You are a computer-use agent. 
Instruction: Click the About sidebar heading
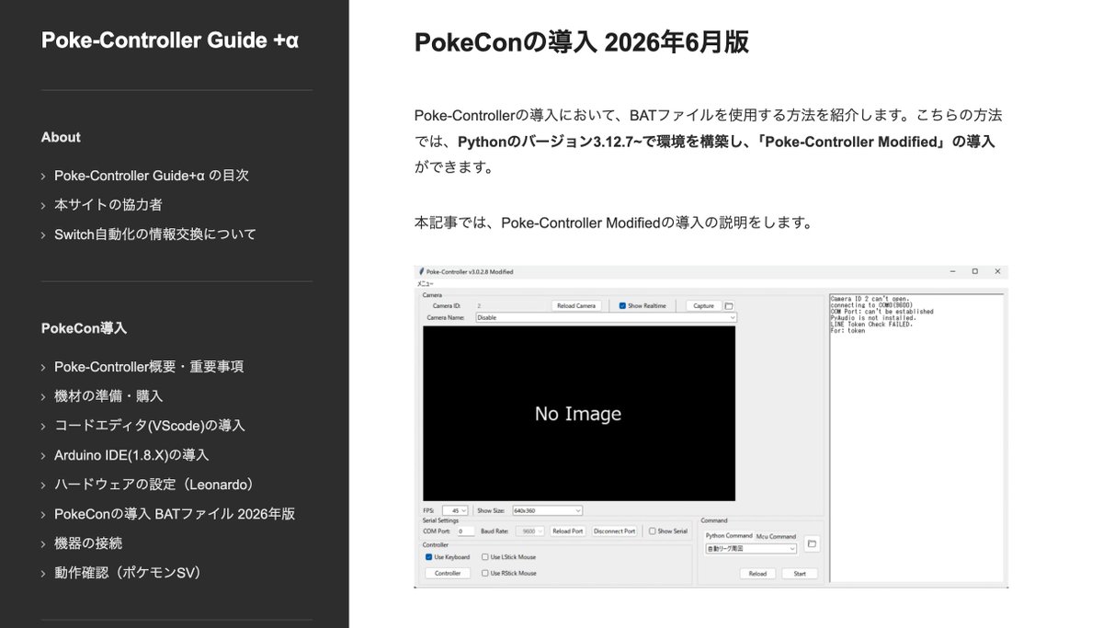click(x=61, y=137)
